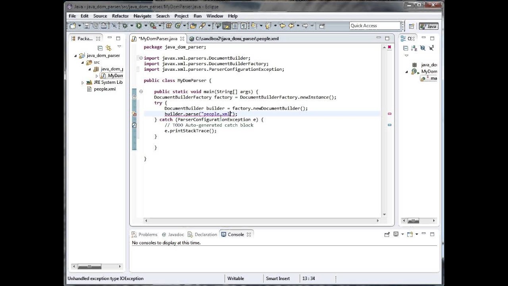Toggle Hide Fields in Outline view
Image resolution: width=508 pixels, height=286 pixels.
coord(422,48)
